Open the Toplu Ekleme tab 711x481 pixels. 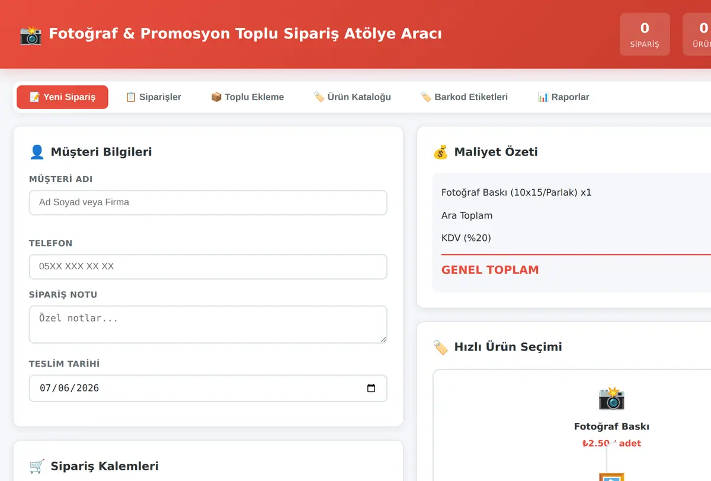click(247, 97)
